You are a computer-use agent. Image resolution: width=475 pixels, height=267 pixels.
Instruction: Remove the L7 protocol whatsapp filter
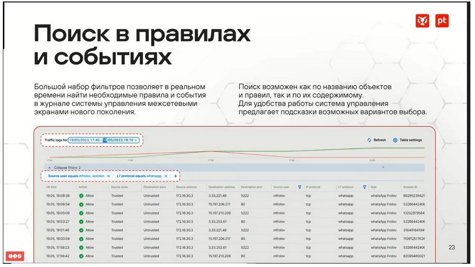[166, 176]
